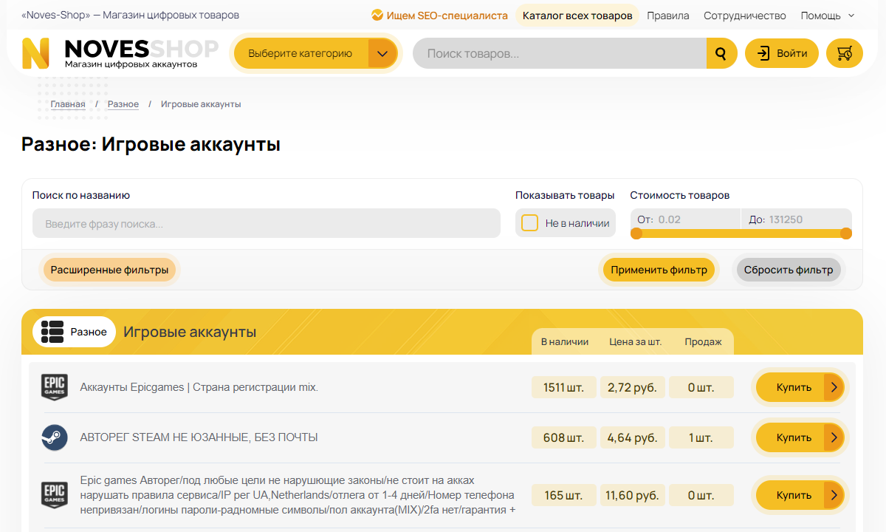Click the login arrow icon beside Войти
The width and height of the screenshot is (886, 532).
point(763,53)
